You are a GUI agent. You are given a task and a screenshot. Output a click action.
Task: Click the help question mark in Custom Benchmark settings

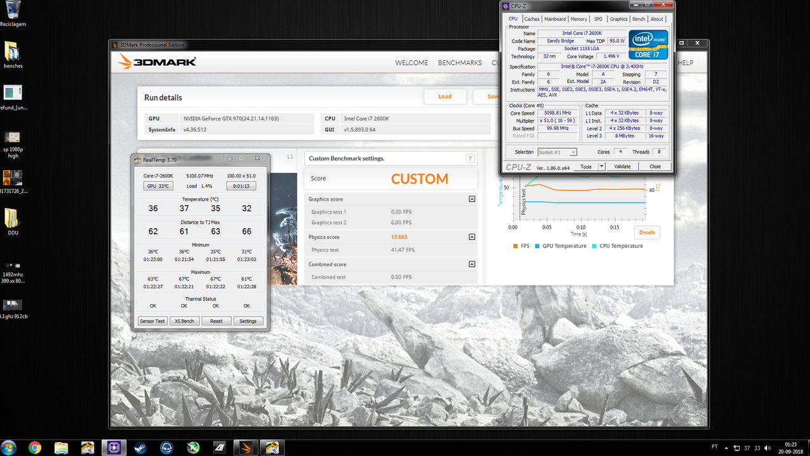pyautogui.click(x=470, y=158)
